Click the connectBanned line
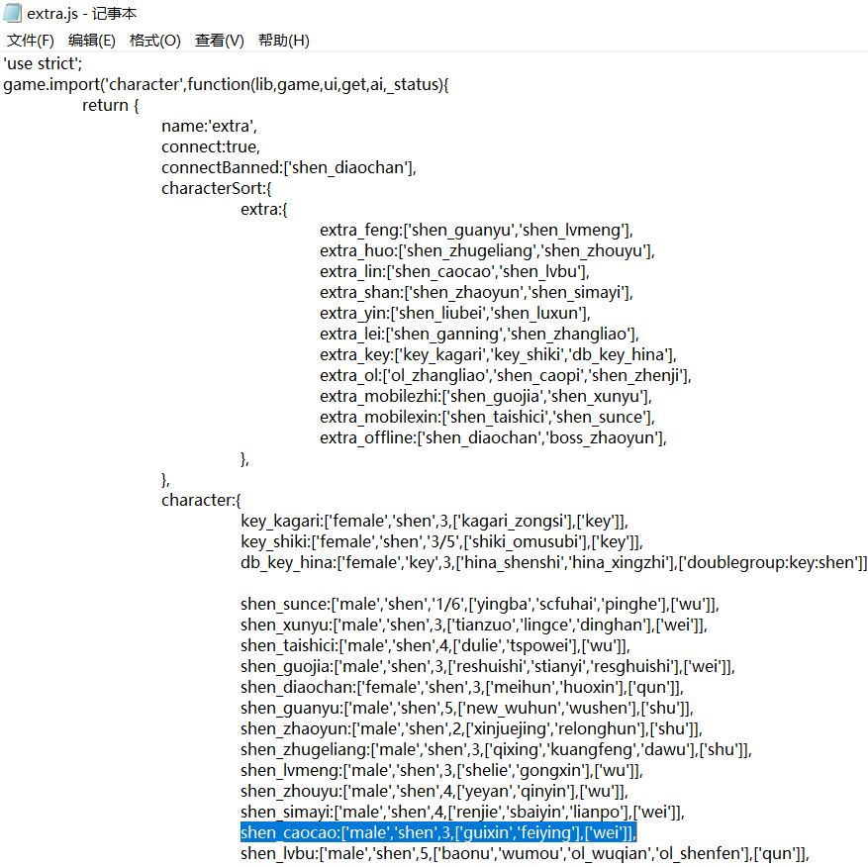Image resolution: width=868 pixels, height=867 pixels. [289, 167]
